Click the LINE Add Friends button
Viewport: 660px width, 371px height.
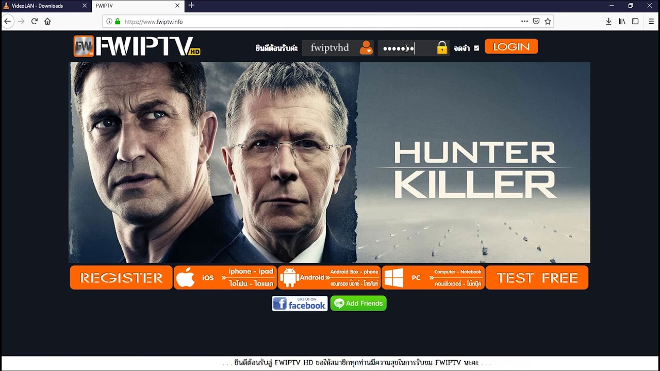(x=358, y=303)
